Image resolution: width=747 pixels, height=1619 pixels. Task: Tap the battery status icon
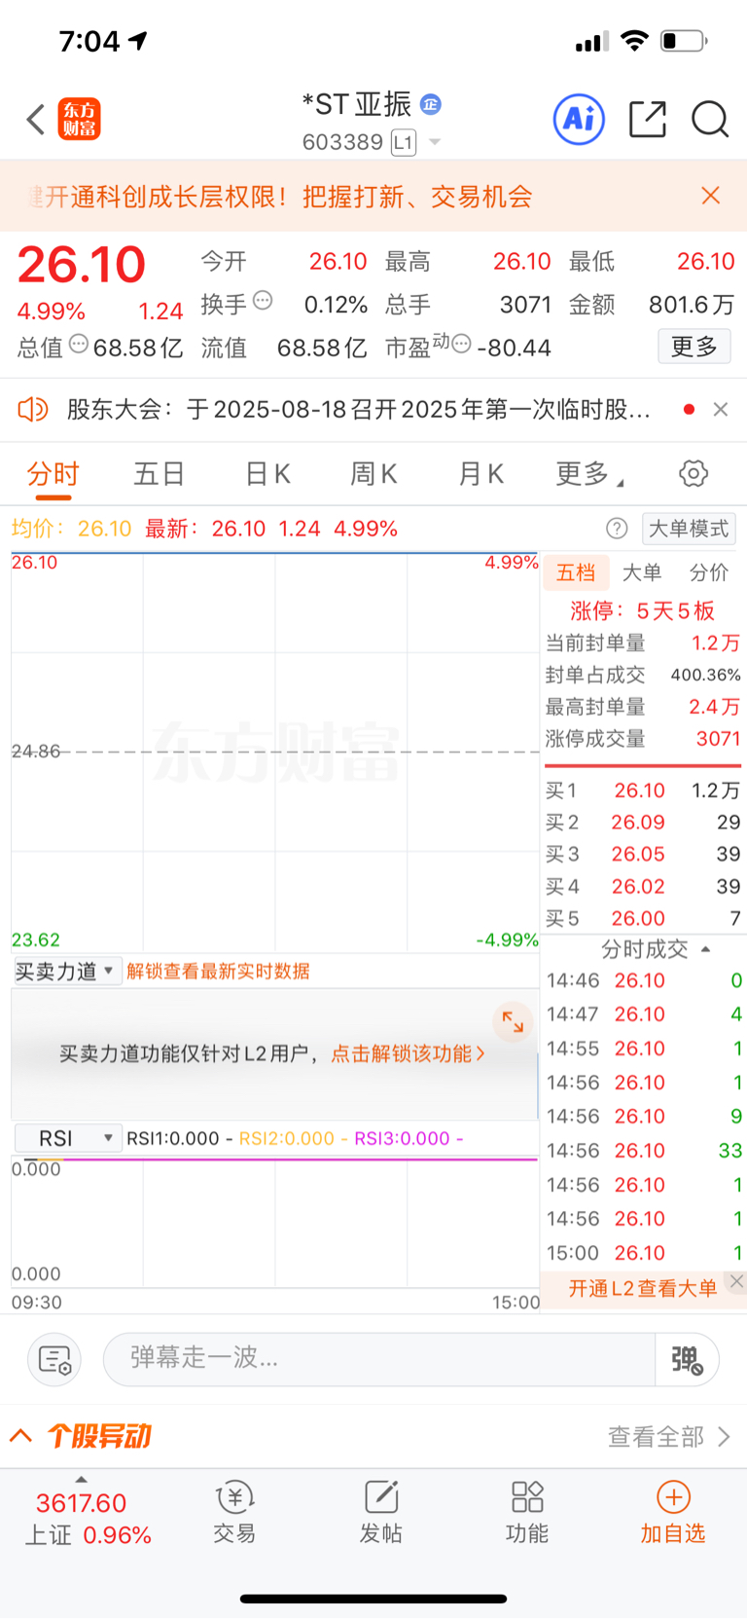click(684, 41)
